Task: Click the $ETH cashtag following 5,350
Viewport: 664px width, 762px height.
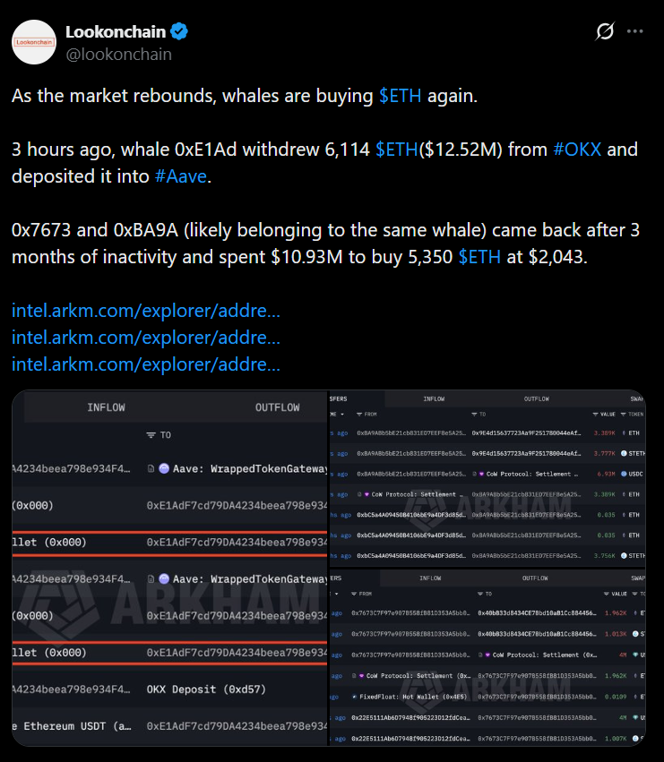Action: 479,256
